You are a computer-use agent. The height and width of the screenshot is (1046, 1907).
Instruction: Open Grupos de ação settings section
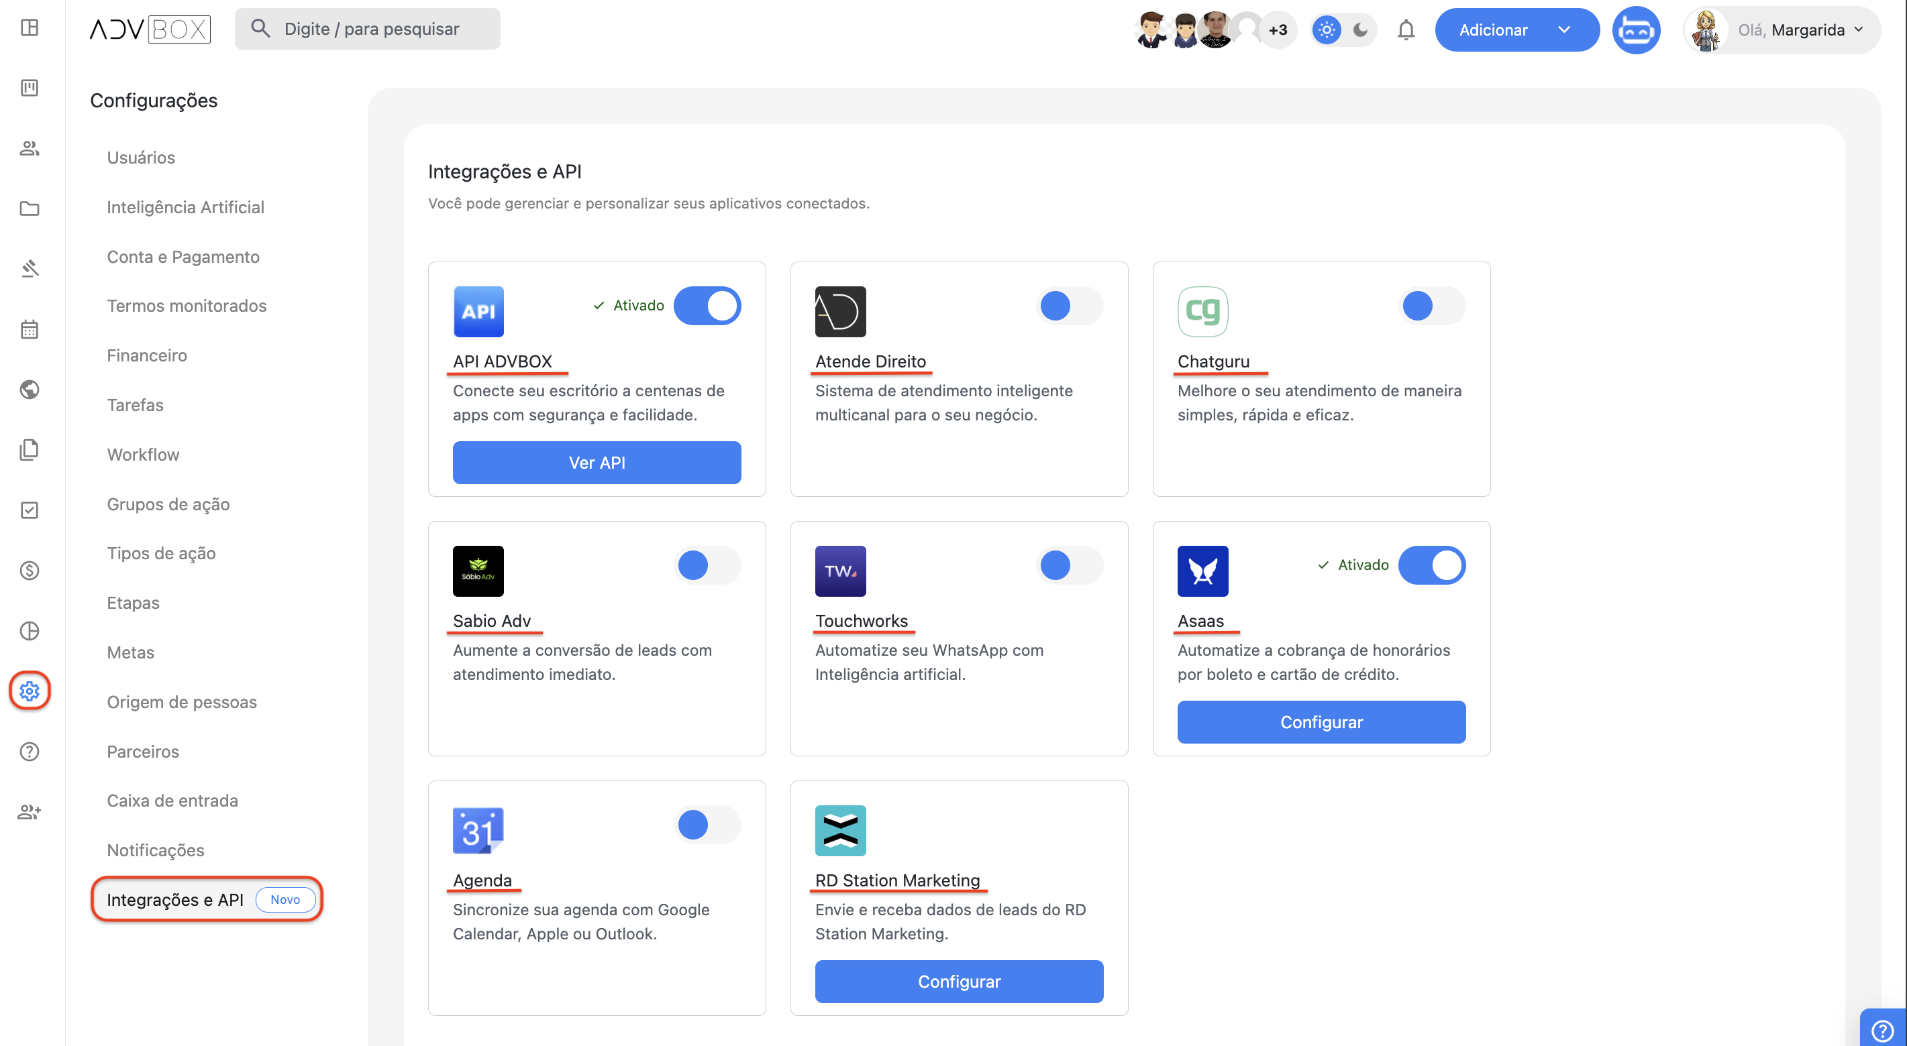click(168, 504)
